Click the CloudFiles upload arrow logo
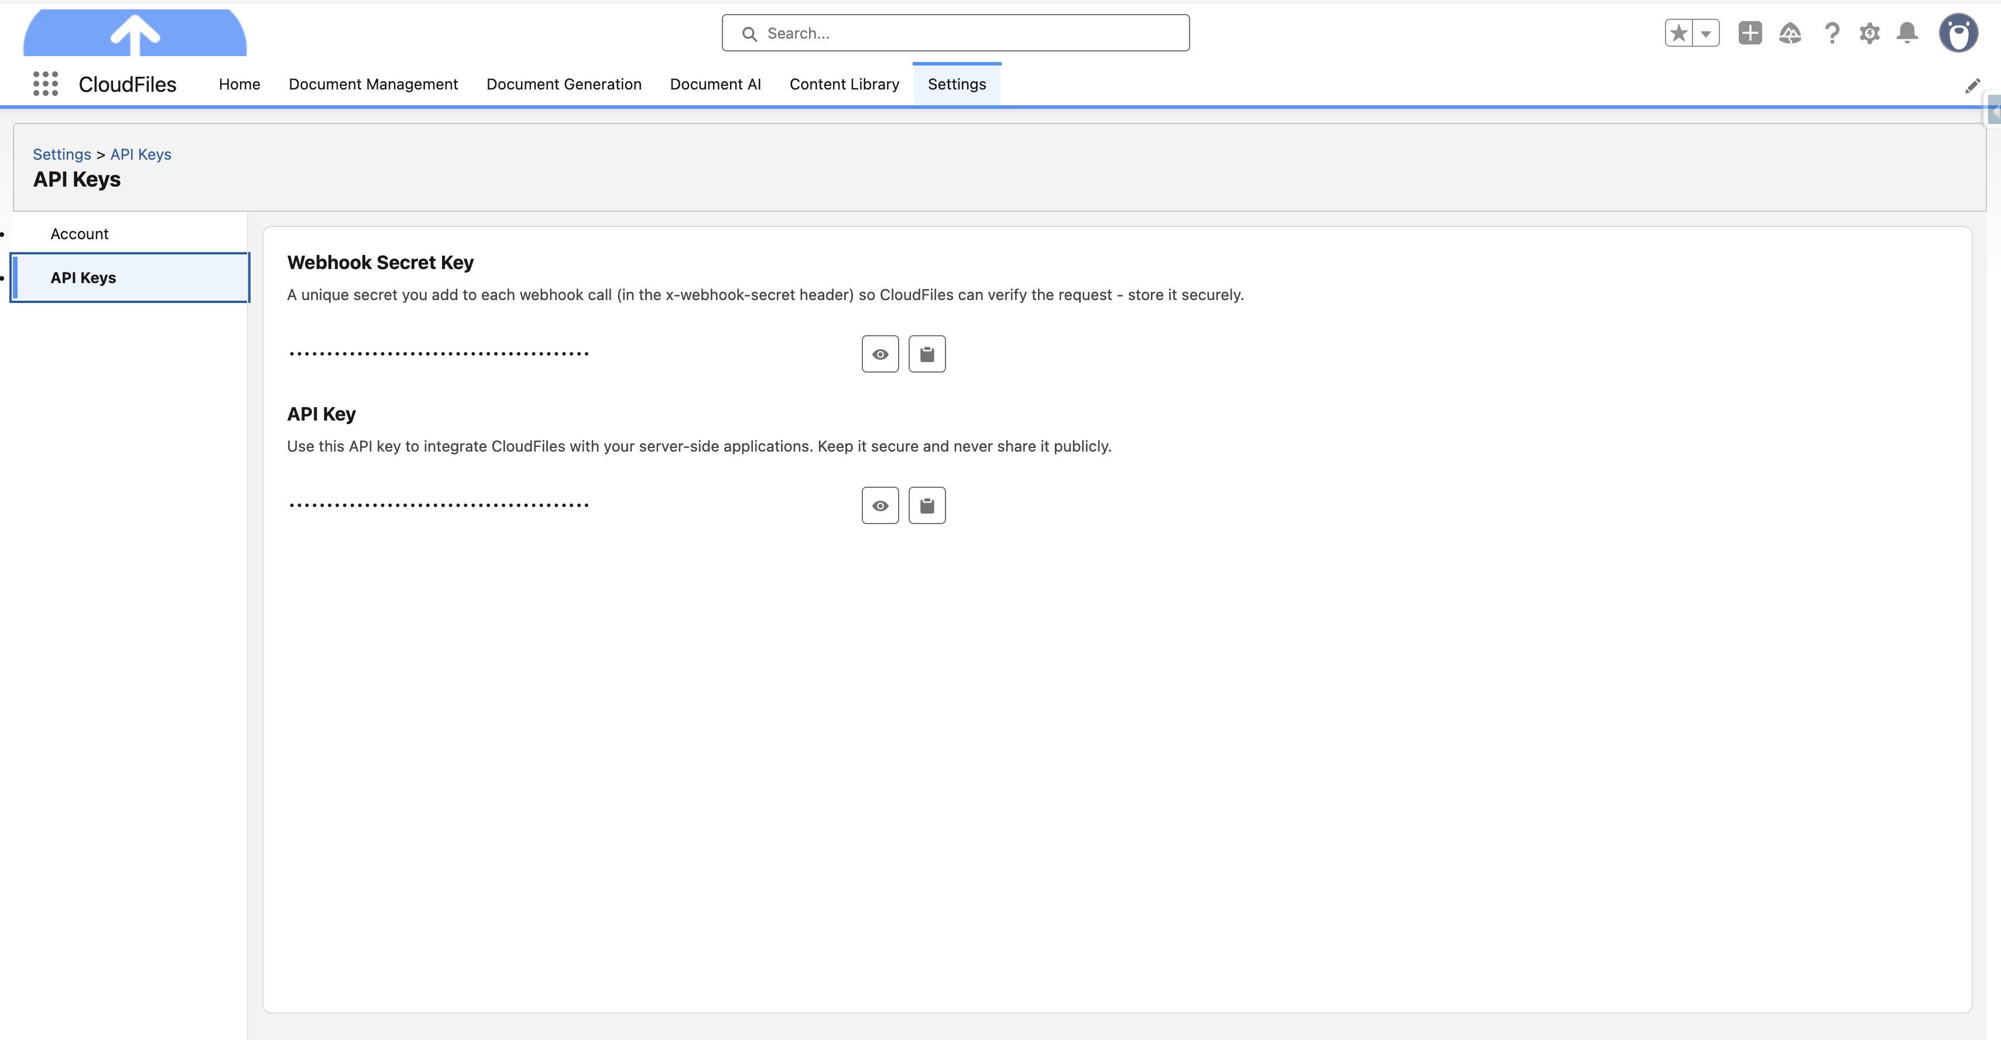The height and width of the screenshot is (1040, 2001). pos(135,33)
